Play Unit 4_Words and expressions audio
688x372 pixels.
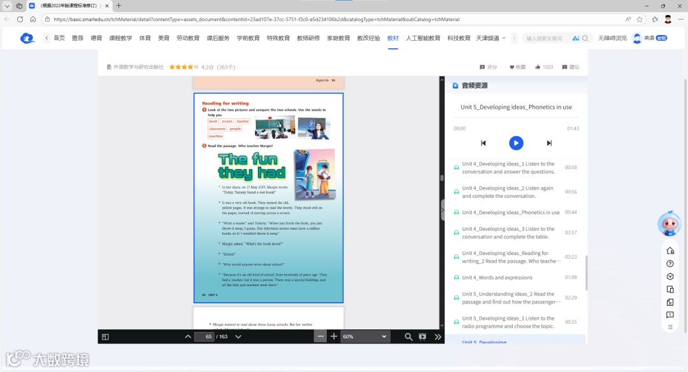pyautogui.click(x=515, y=277)
